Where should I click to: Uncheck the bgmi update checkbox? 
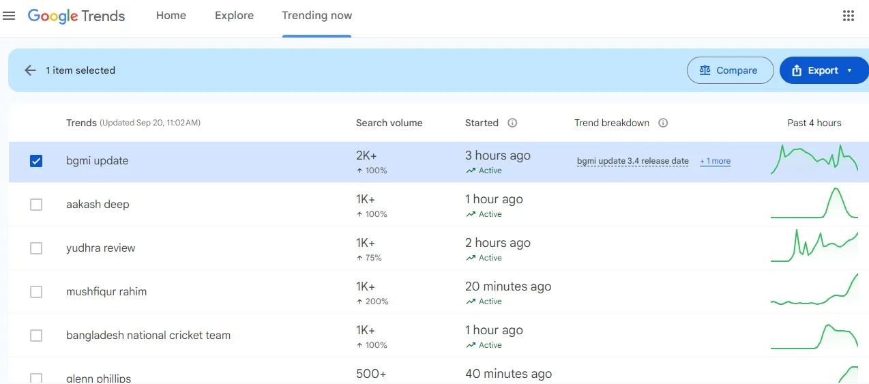coord(36,161)
